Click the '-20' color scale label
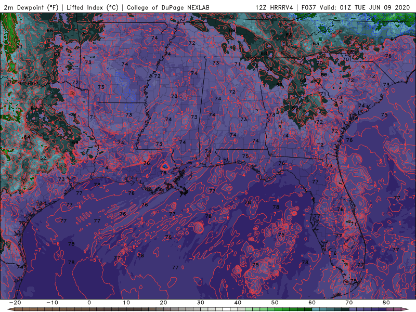 pyautogui.click(x=15, y=303)
